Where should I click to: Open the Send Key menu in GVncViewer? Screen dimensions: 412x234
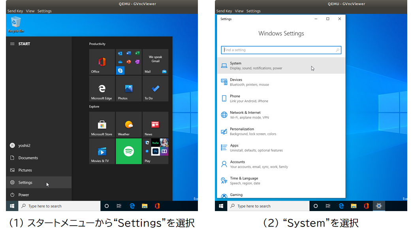pos(15,11)
